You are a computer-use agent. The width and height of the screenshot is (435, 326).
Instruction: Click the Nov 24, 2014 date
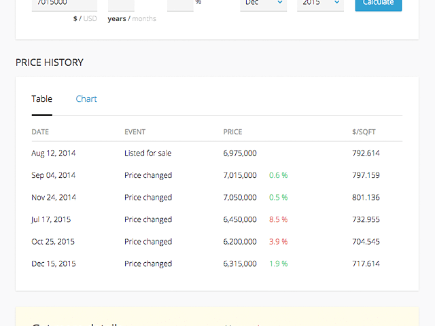[x=54, y=198]
